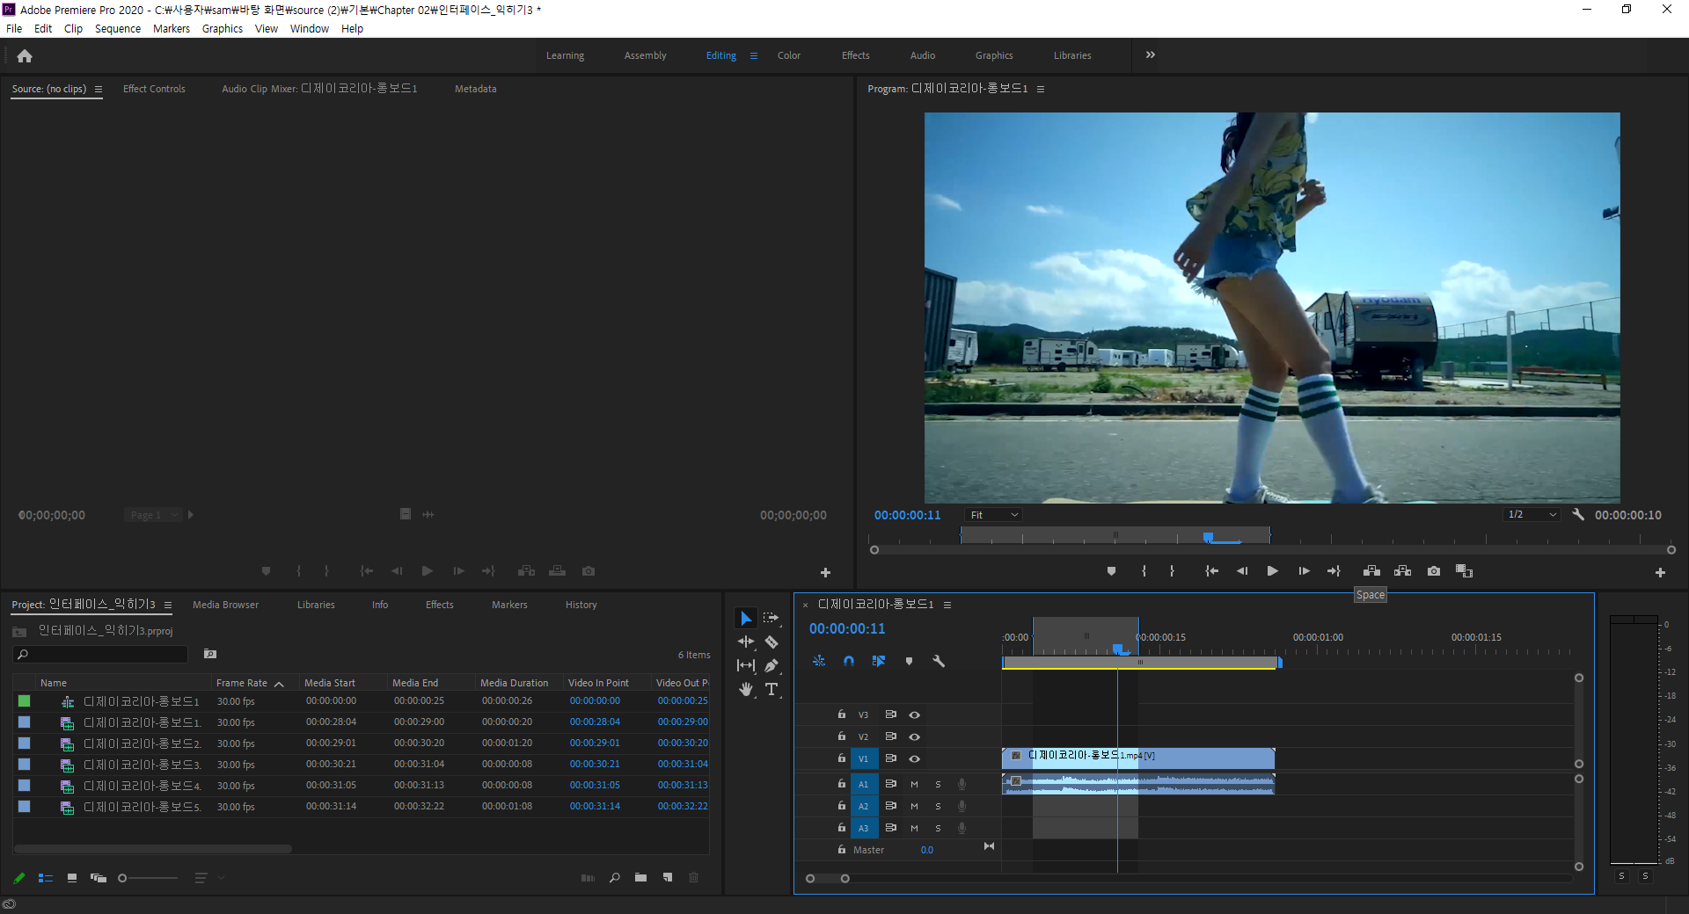The image size is (1689, 914).
Task: Switch to the Color workspace
Action: click(788, 55)
